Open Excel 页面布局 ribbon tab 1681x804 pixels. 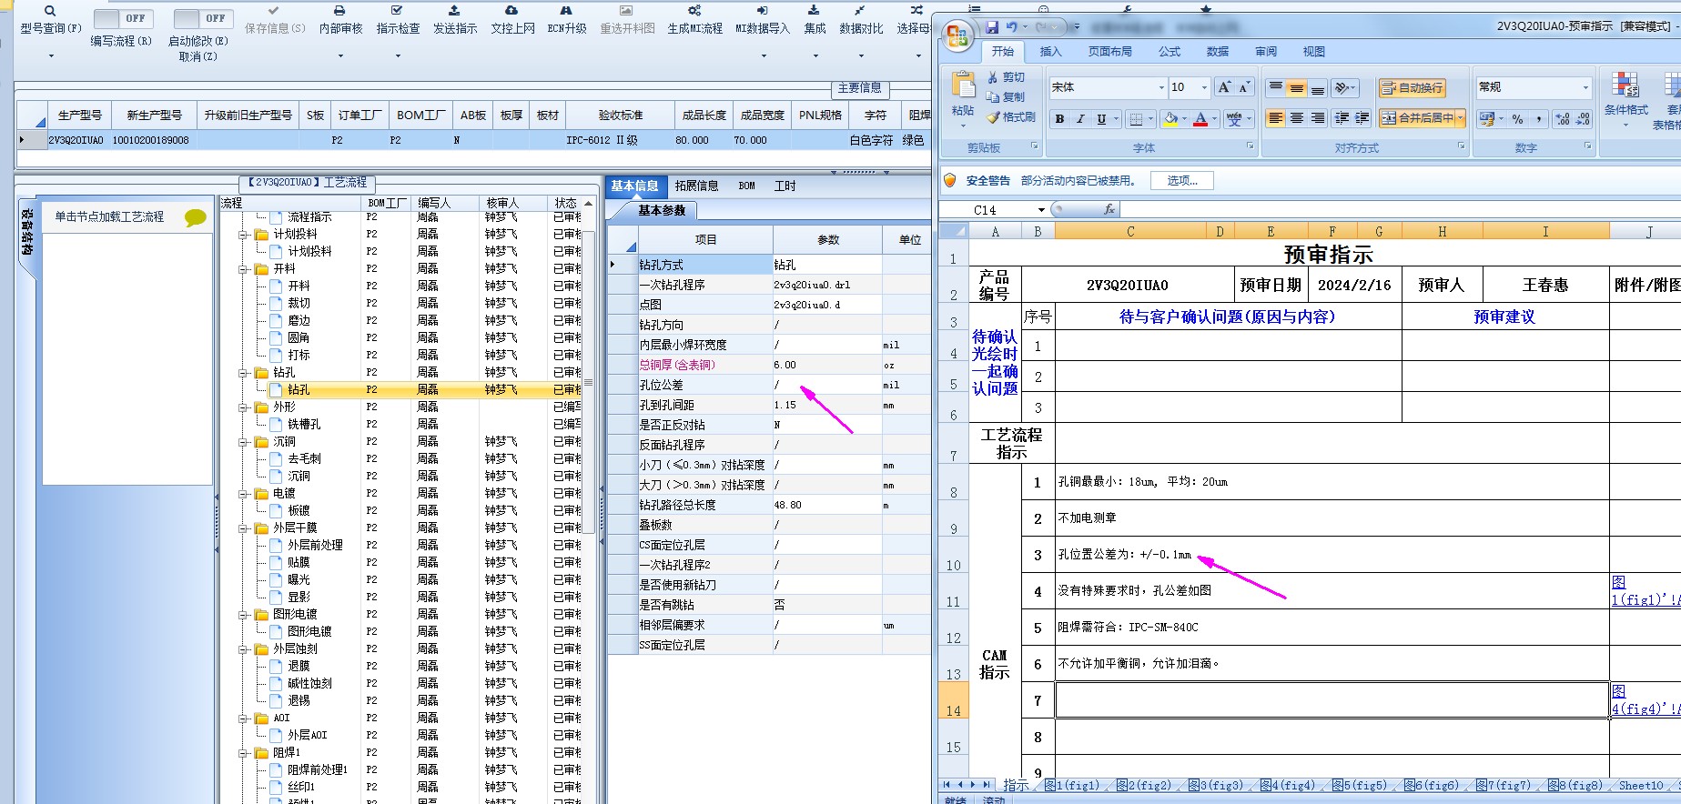1109,52
